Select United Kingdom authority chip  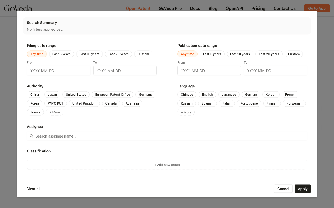[x=84, y=103]
